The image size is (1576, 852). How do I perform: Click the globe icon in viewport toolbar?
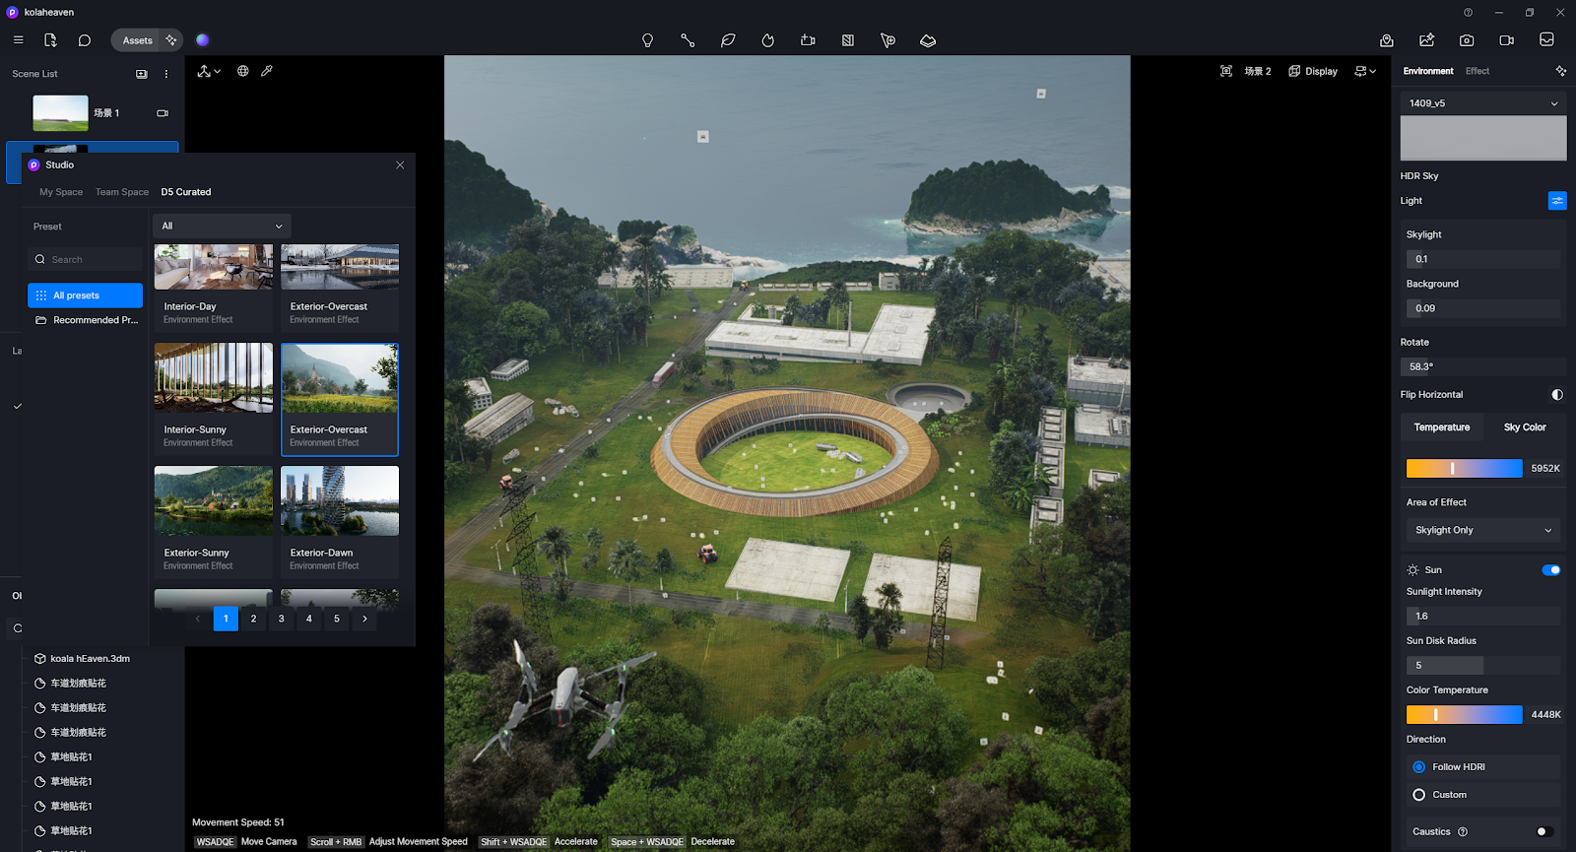242,71
